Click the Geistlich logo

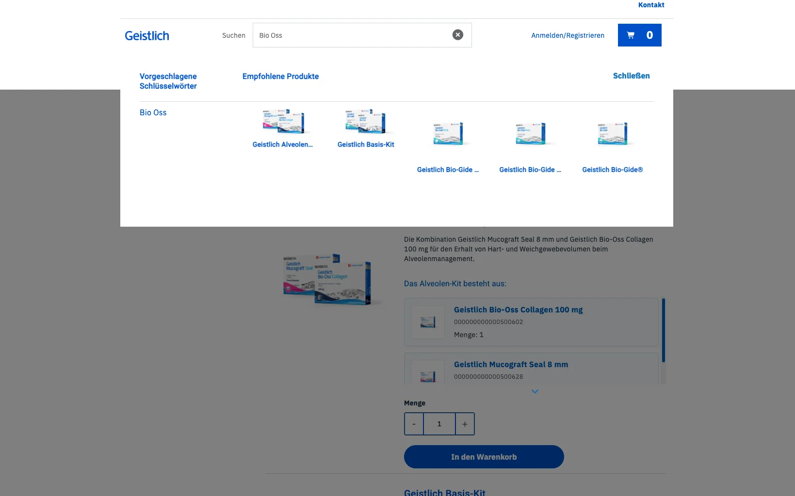147,36
